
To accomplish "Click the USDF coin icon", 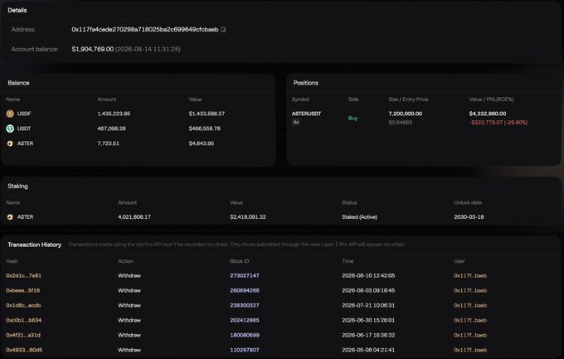I will (10, 114).
